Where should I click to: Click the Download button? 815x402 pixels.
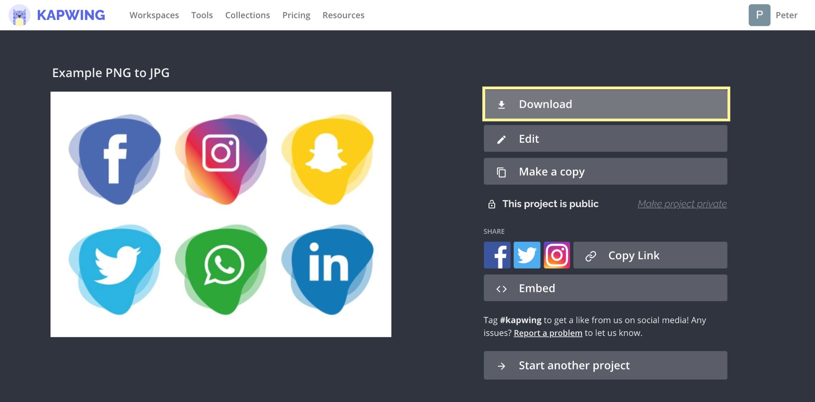coord(606,104)
